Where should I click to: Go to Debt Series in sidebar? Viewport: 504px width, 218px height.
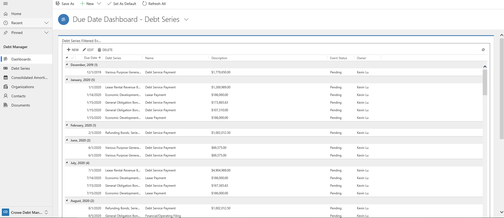[x=20, y=68]
